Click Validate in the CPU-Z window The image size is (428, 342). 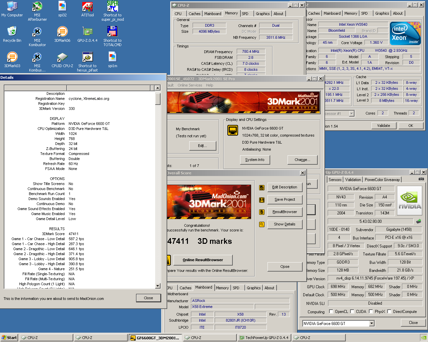tap(384, 126)
